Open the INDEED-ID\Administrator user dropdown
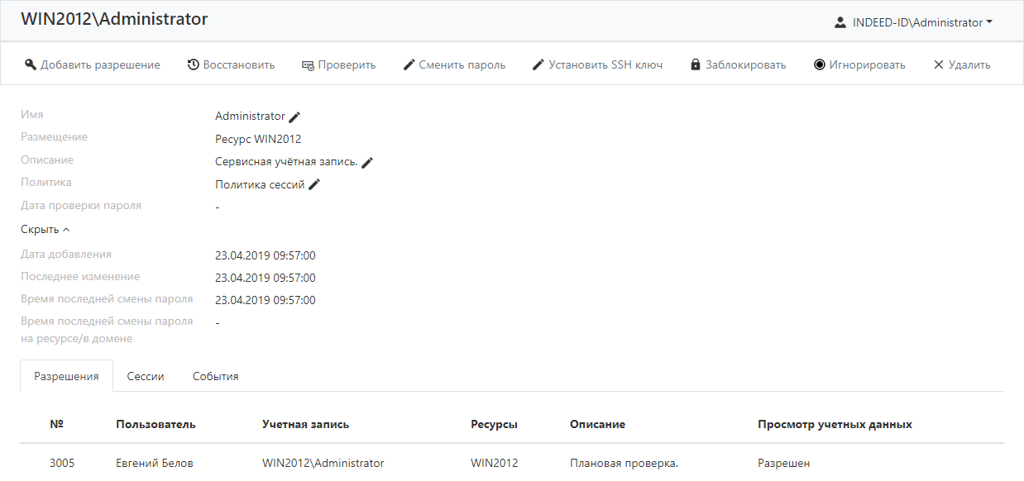Image resolution: width=1024 pixels, height=481 pixels. (914, 23)
